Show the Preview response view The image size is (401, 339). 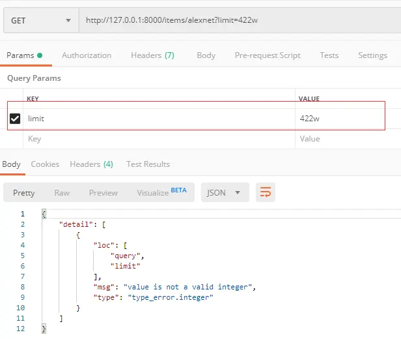(x=104, y=192)
